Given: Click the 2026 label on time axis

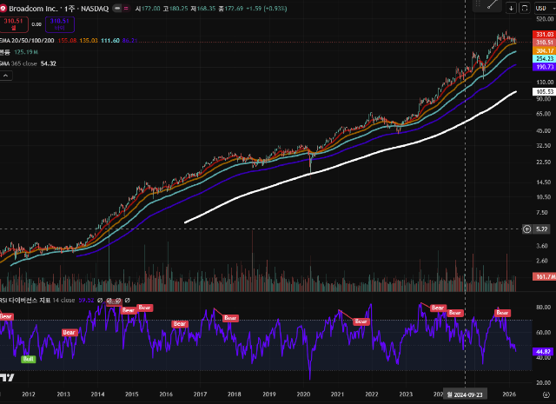Looking at the screenshot, I should click(509, 394).
